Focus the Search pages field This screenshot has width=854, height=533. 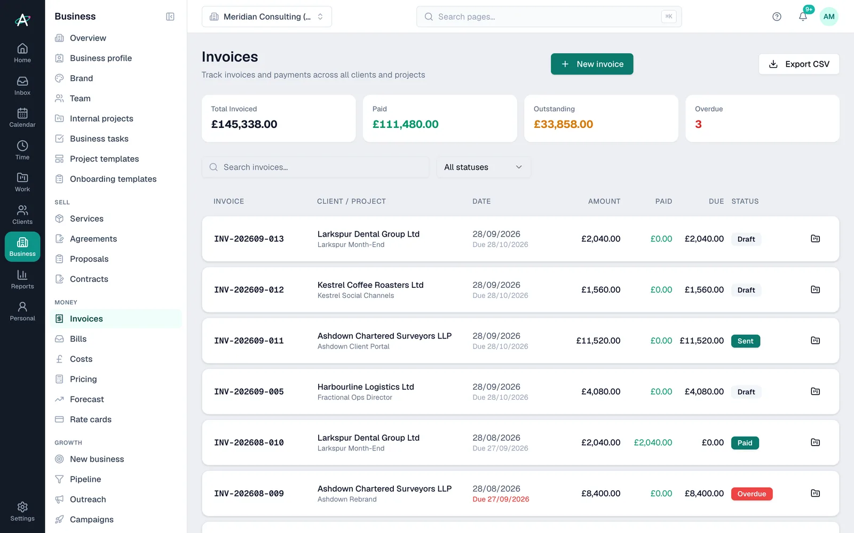549,17
